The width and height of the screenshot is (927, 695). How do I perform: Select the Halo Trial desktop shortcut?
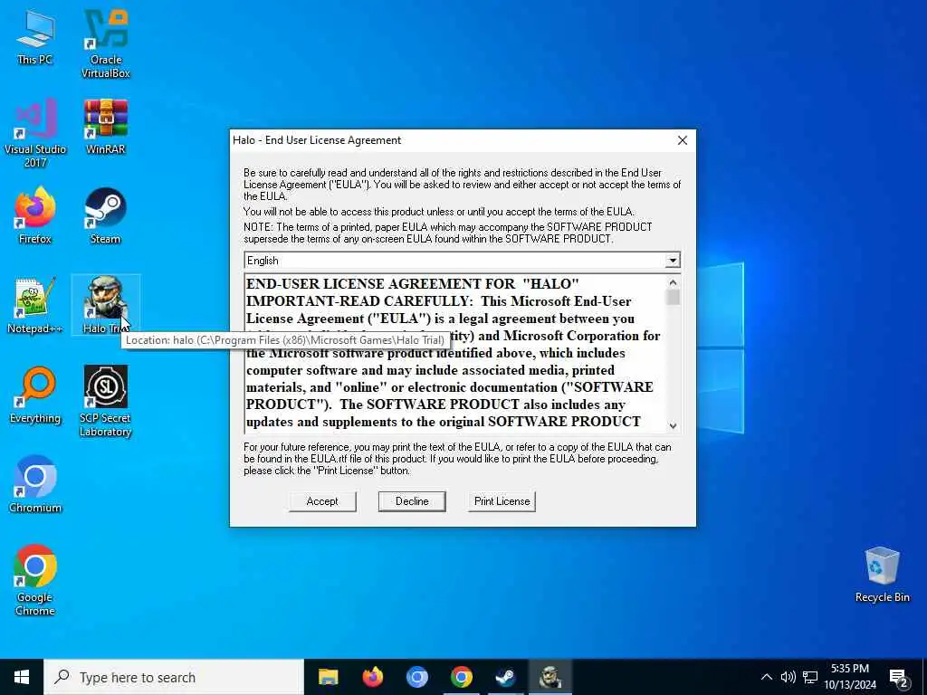[x=105, y=306]
